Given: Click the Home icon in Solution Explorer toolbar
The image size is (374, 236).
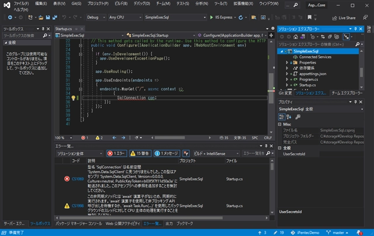Looking at the screenshot, I should click(296, 37).
